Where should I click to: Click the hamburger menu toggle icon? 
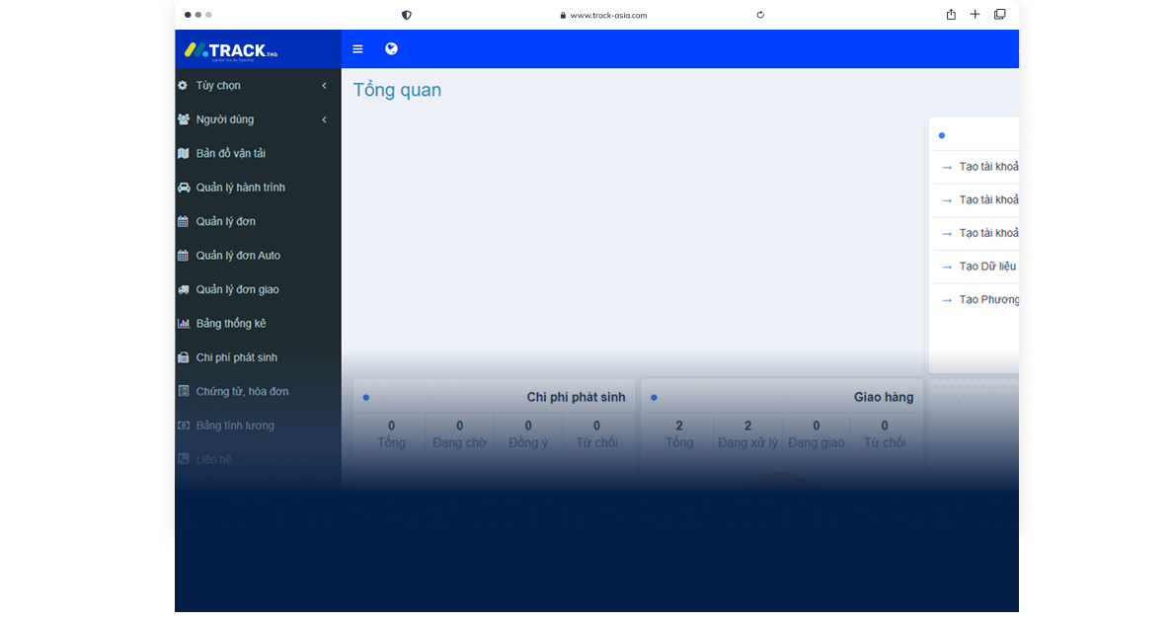(357, 49)
